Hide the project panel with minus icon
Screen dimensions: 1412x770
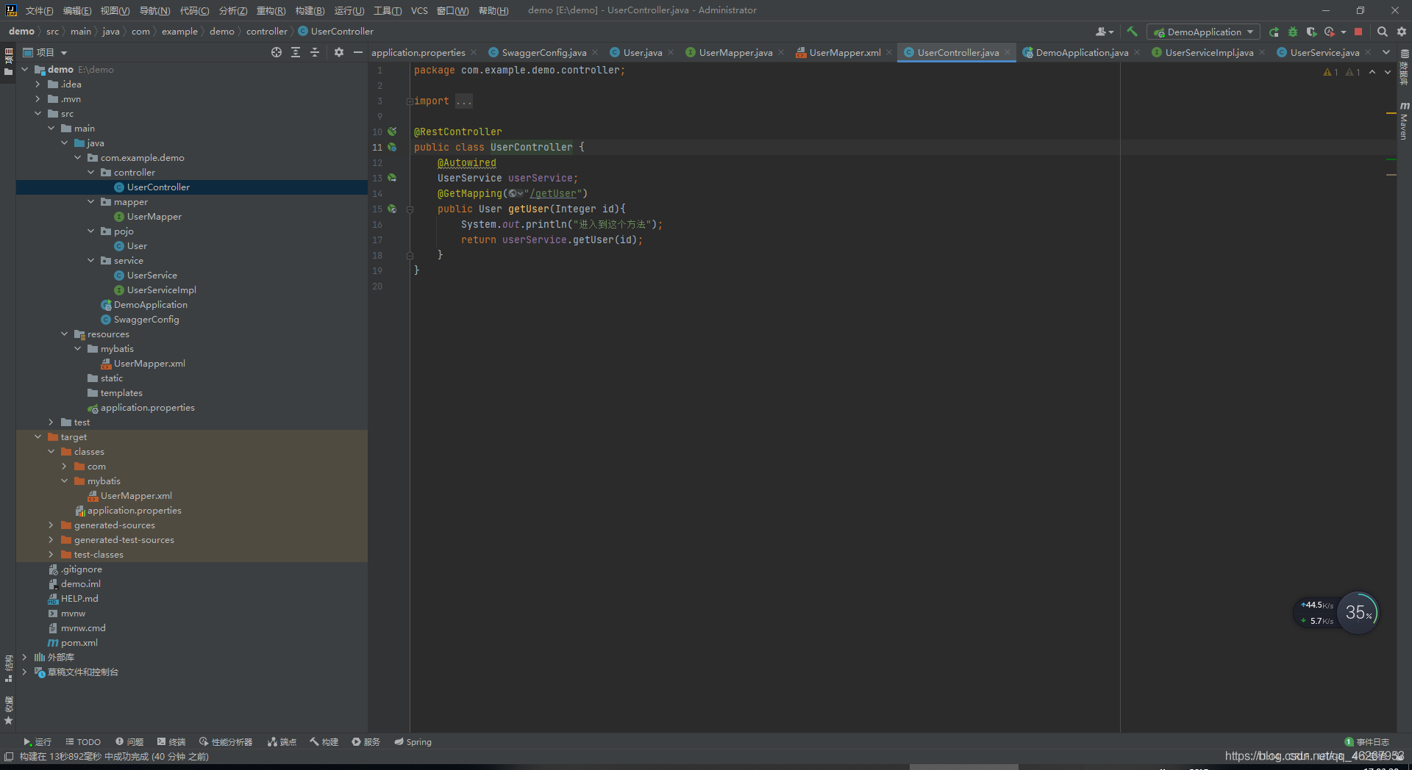[358, 52]
